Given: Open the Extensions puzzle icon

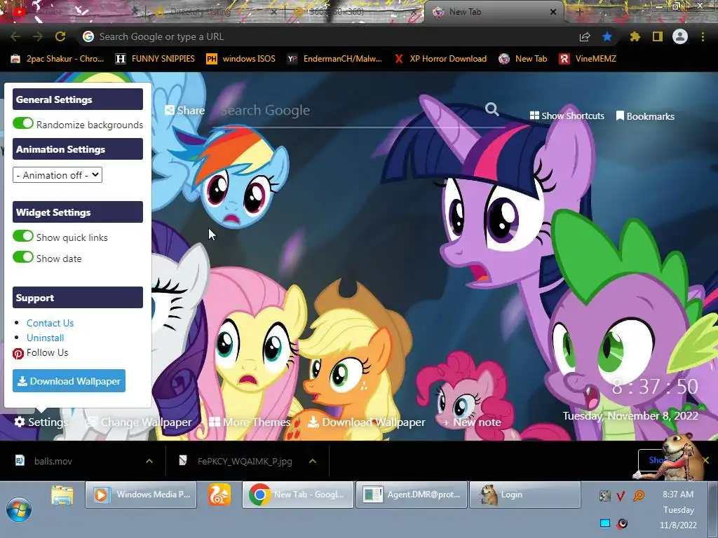Looking at the screenshot, I should 635,36.
